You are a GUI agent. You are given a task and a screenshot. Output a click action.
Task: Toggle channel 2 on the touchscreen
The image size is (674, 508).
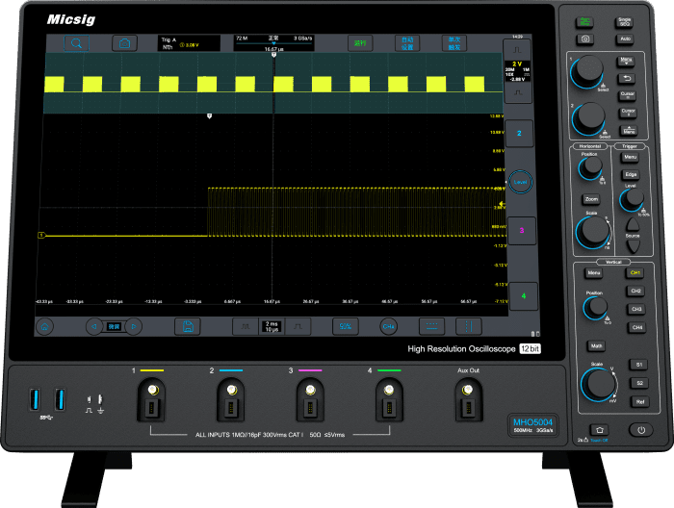(520, 134)
